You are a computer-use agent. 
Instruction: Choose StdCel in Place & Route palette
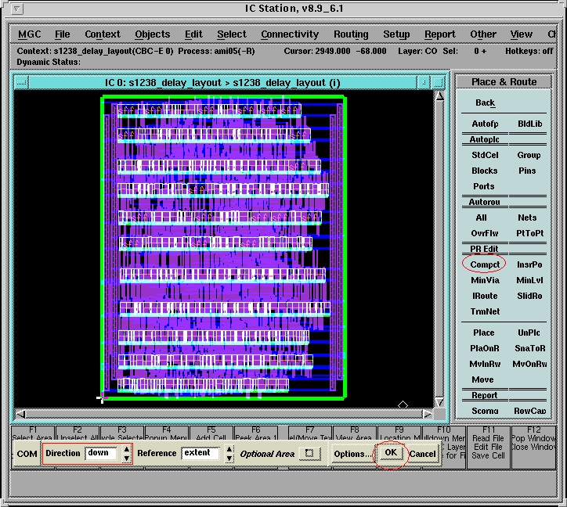pos(485,155)
